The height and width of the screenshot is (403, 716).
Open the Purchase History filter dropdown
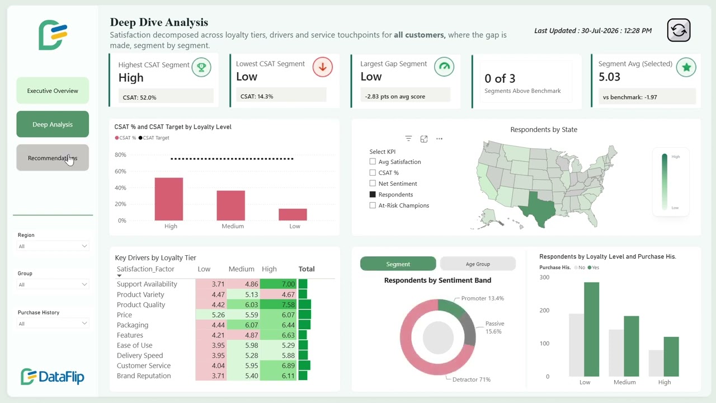click(x=53, y=324)
